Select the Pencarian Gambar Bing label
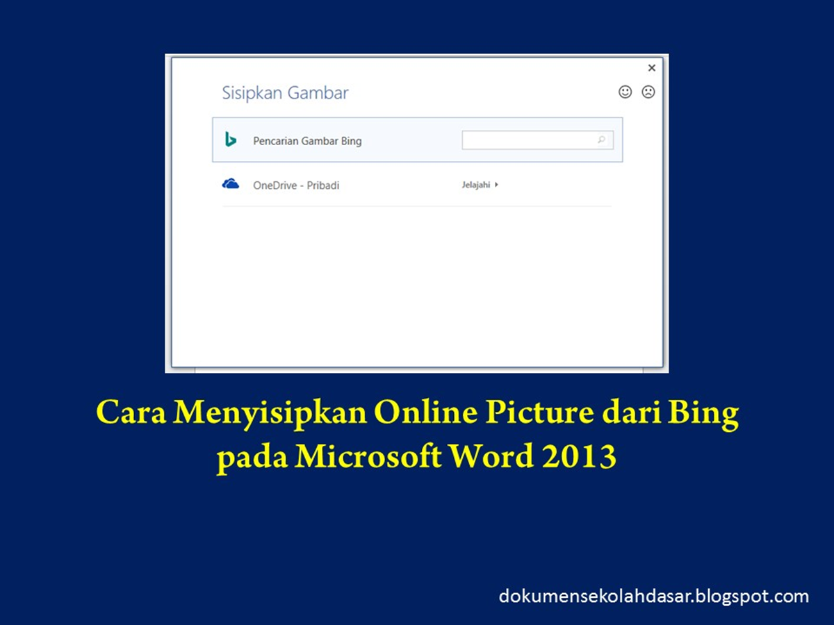 307,141
